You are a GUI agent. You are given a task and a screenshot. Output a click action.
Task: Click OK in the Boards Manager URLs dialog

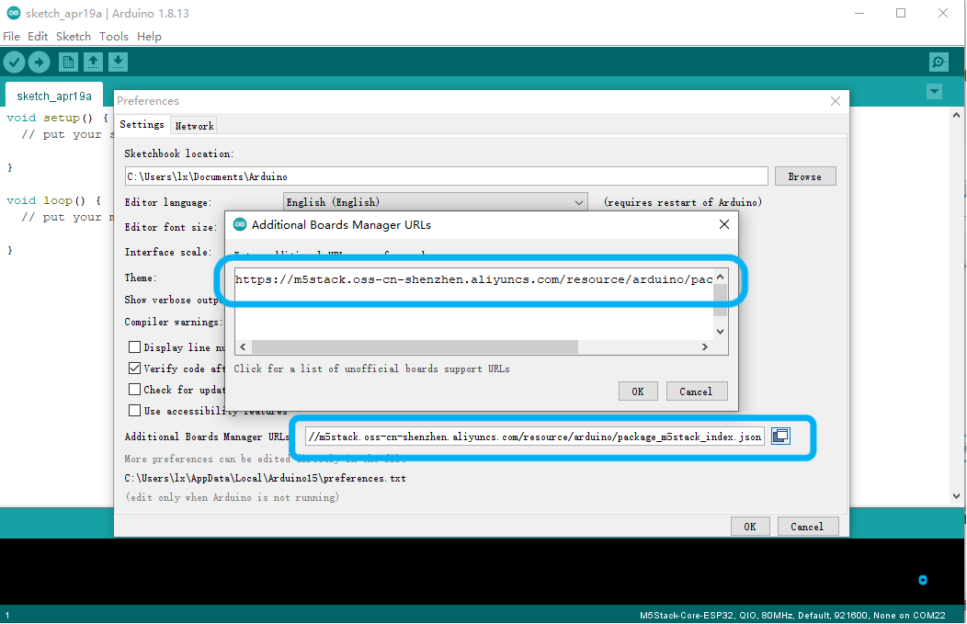coord(638,391)
